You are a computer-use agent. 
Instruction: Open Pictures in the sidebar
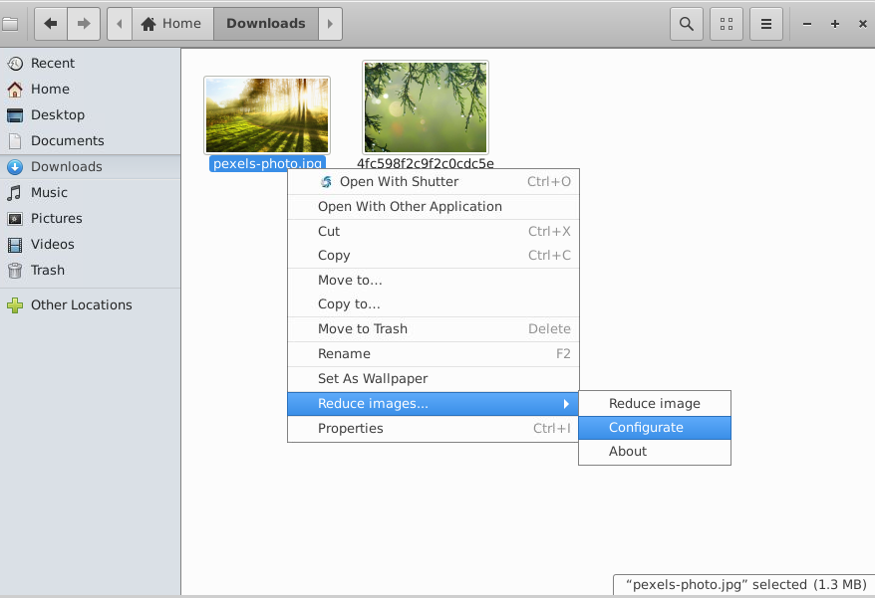tap(90, 219)
